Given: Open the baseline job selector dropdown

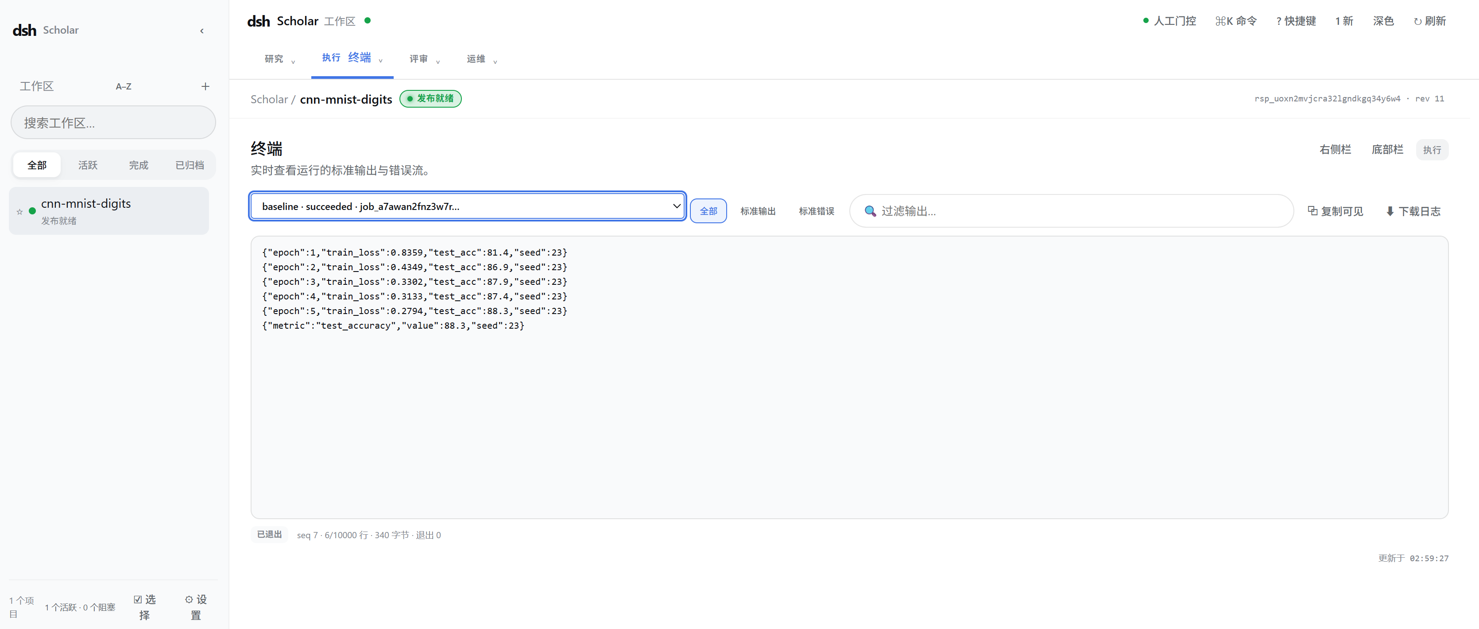Looking at the screenshot, I should pos(467,206).
